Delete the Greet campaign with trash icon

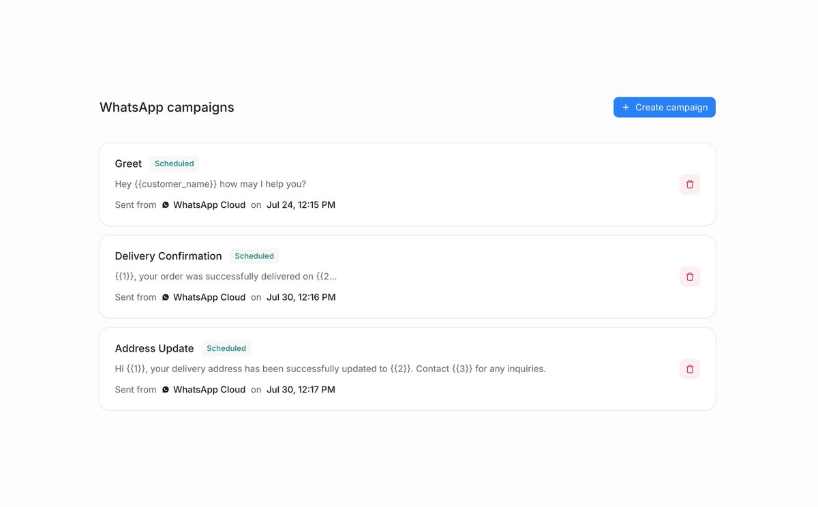690,184
